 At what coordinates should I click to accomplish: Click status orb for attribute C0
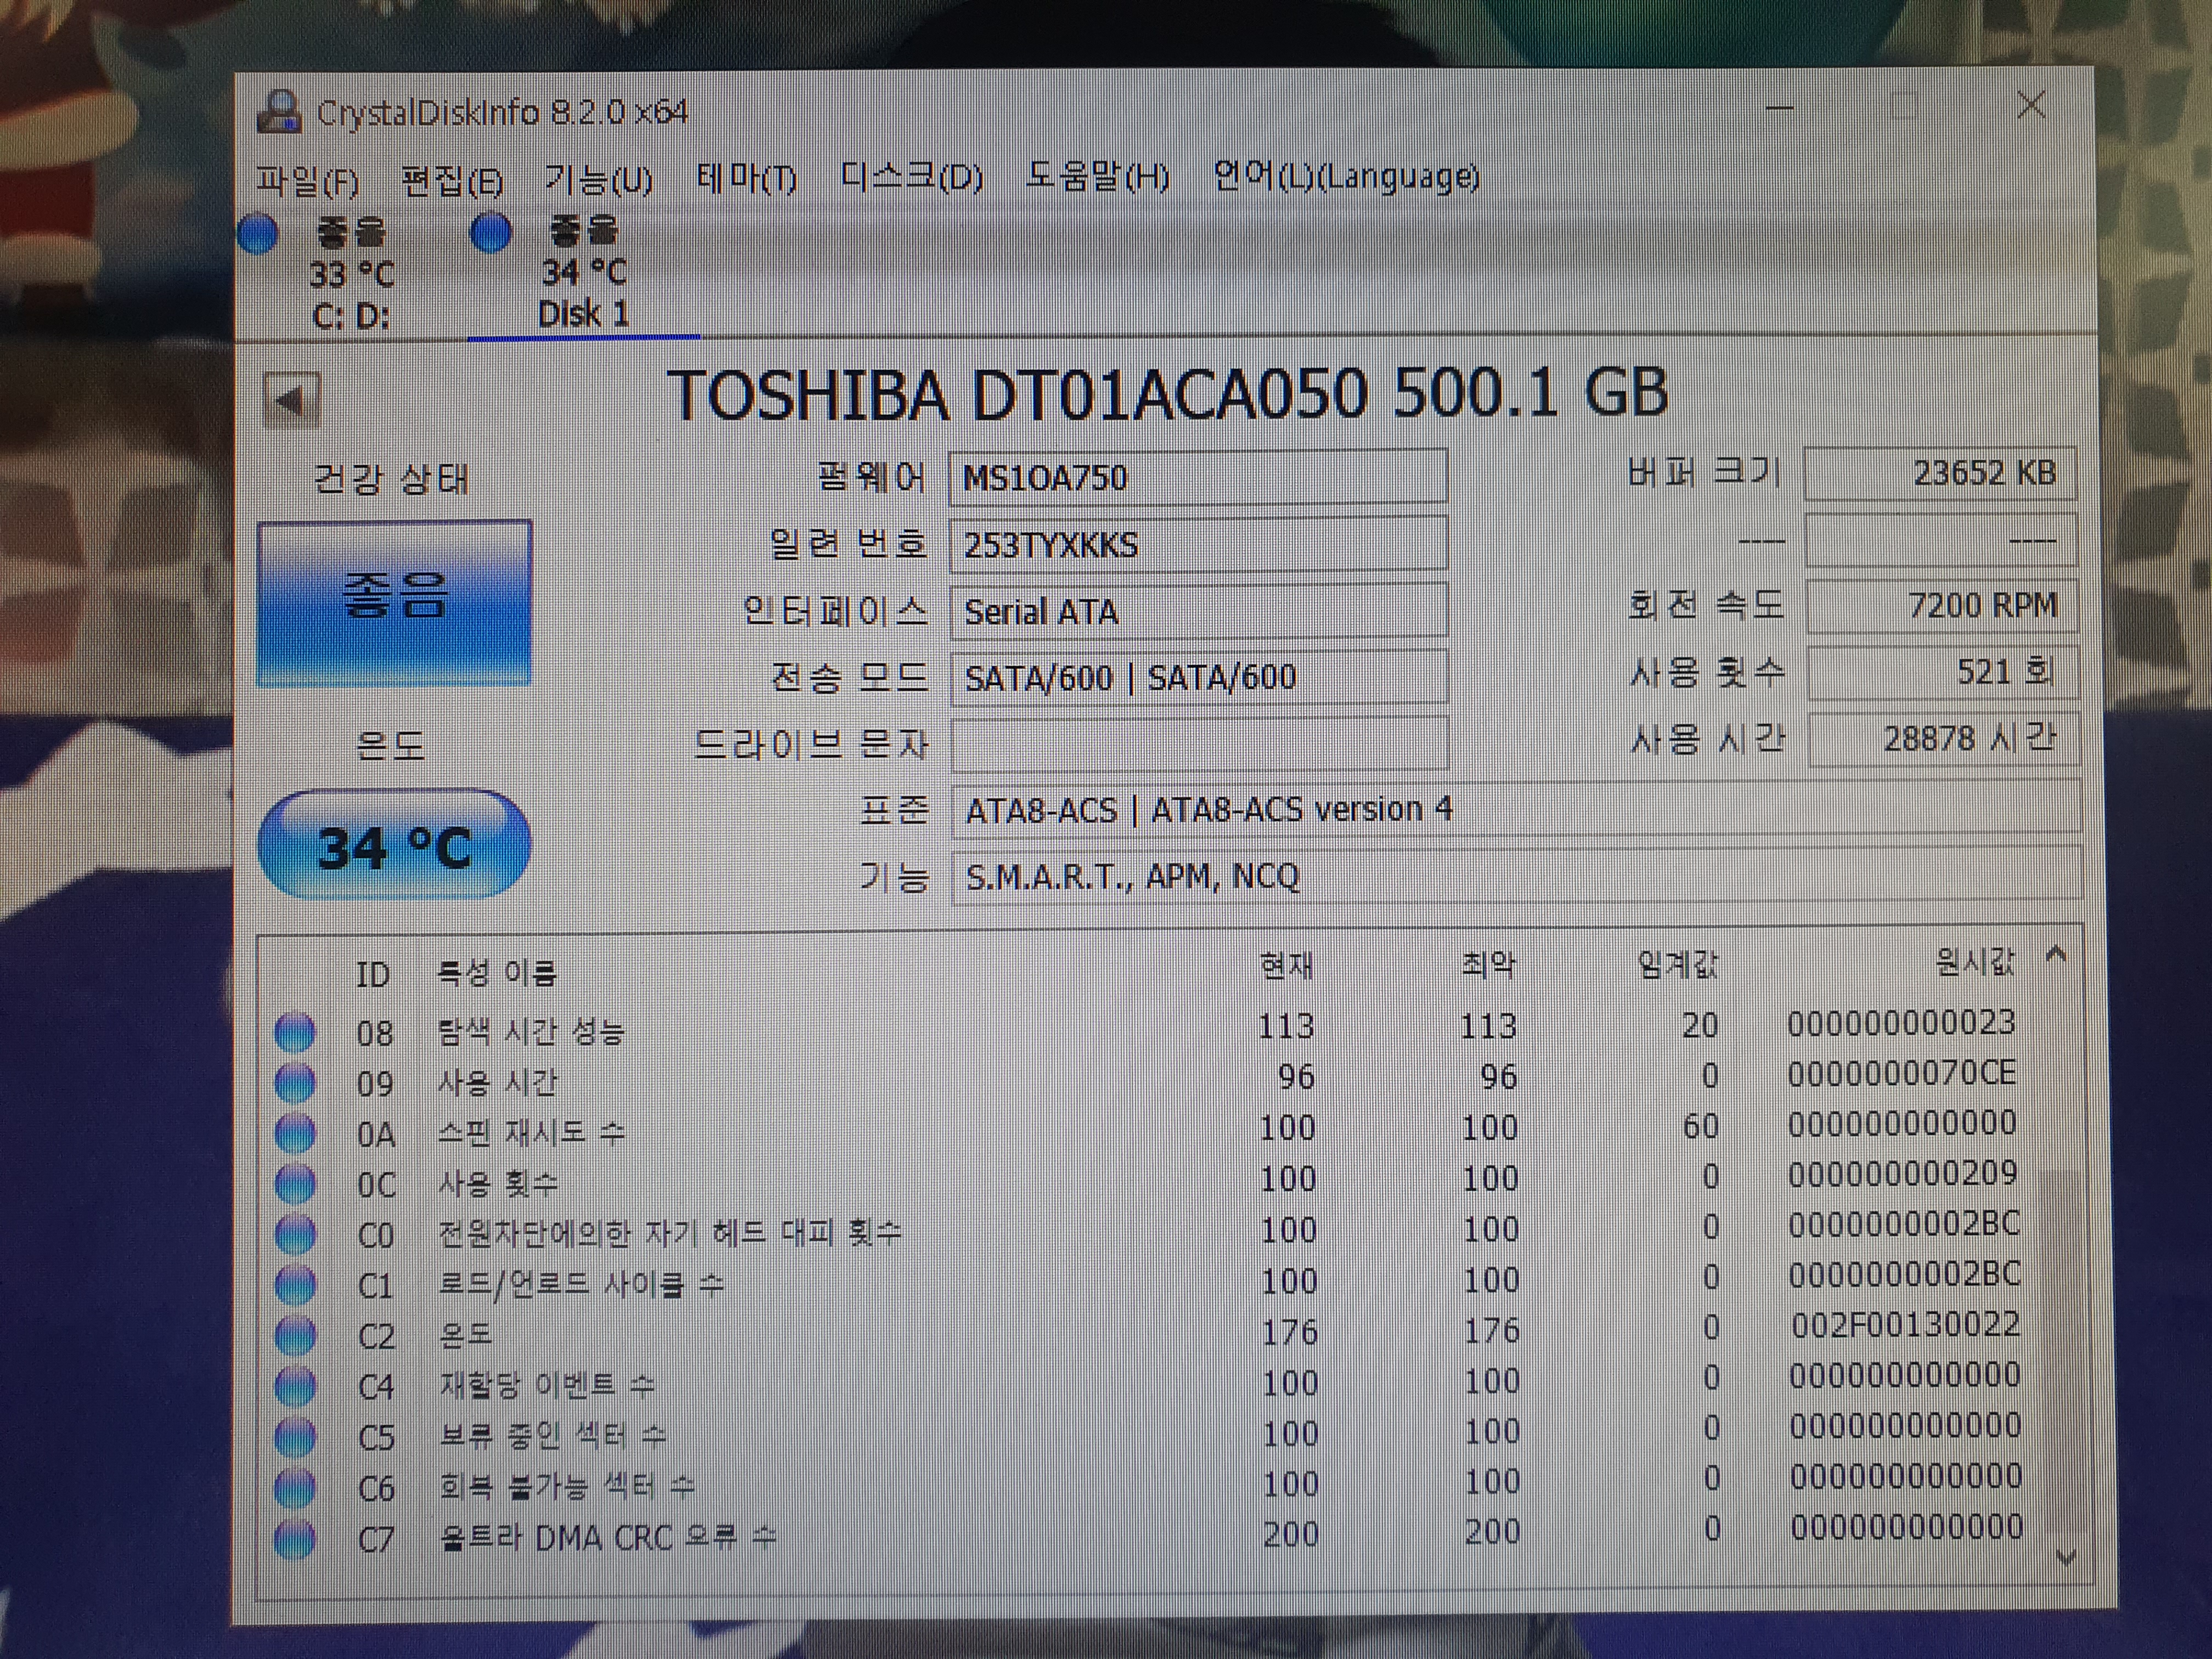point(295,1235)
